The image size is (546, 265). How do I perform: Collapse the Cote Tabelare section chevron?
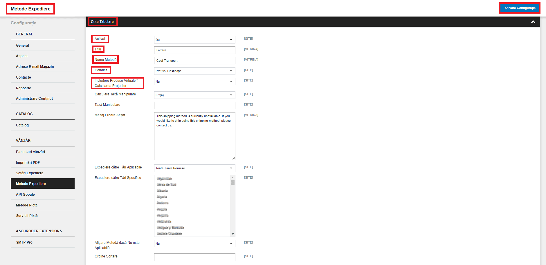[x=533, y=22]
